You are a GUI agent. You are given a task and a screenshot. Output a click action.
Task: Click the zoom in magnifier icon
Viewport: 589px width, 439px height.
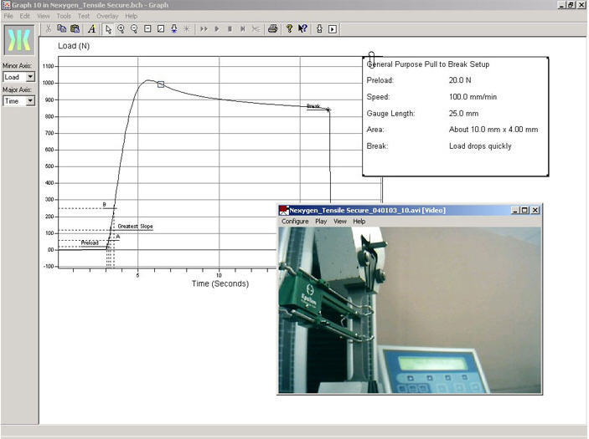(x=121, y=29)
